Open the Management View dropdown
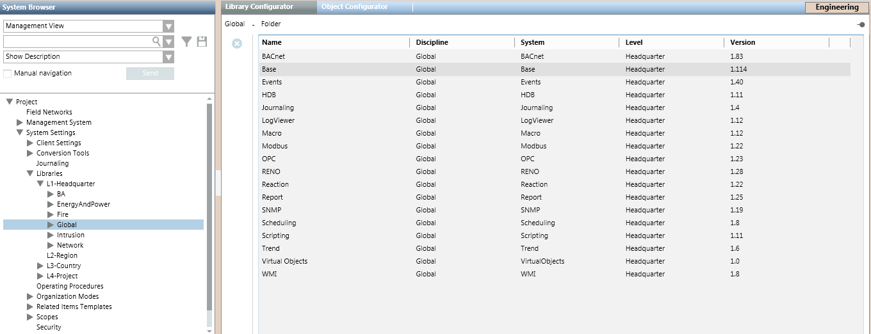The image size is (871, 334). click(168, 26)
